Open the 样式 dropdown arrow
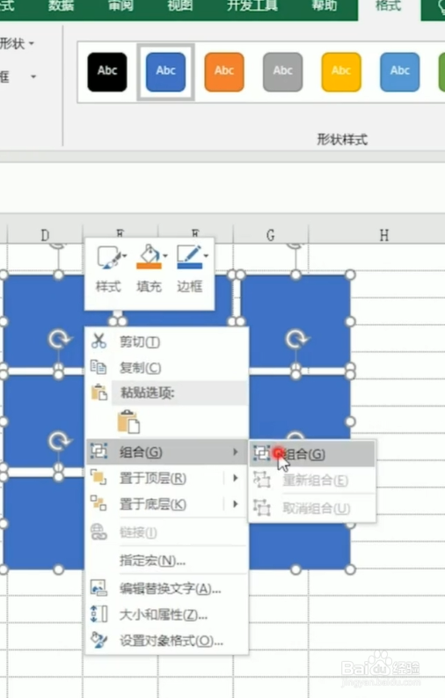 point(125,256)
